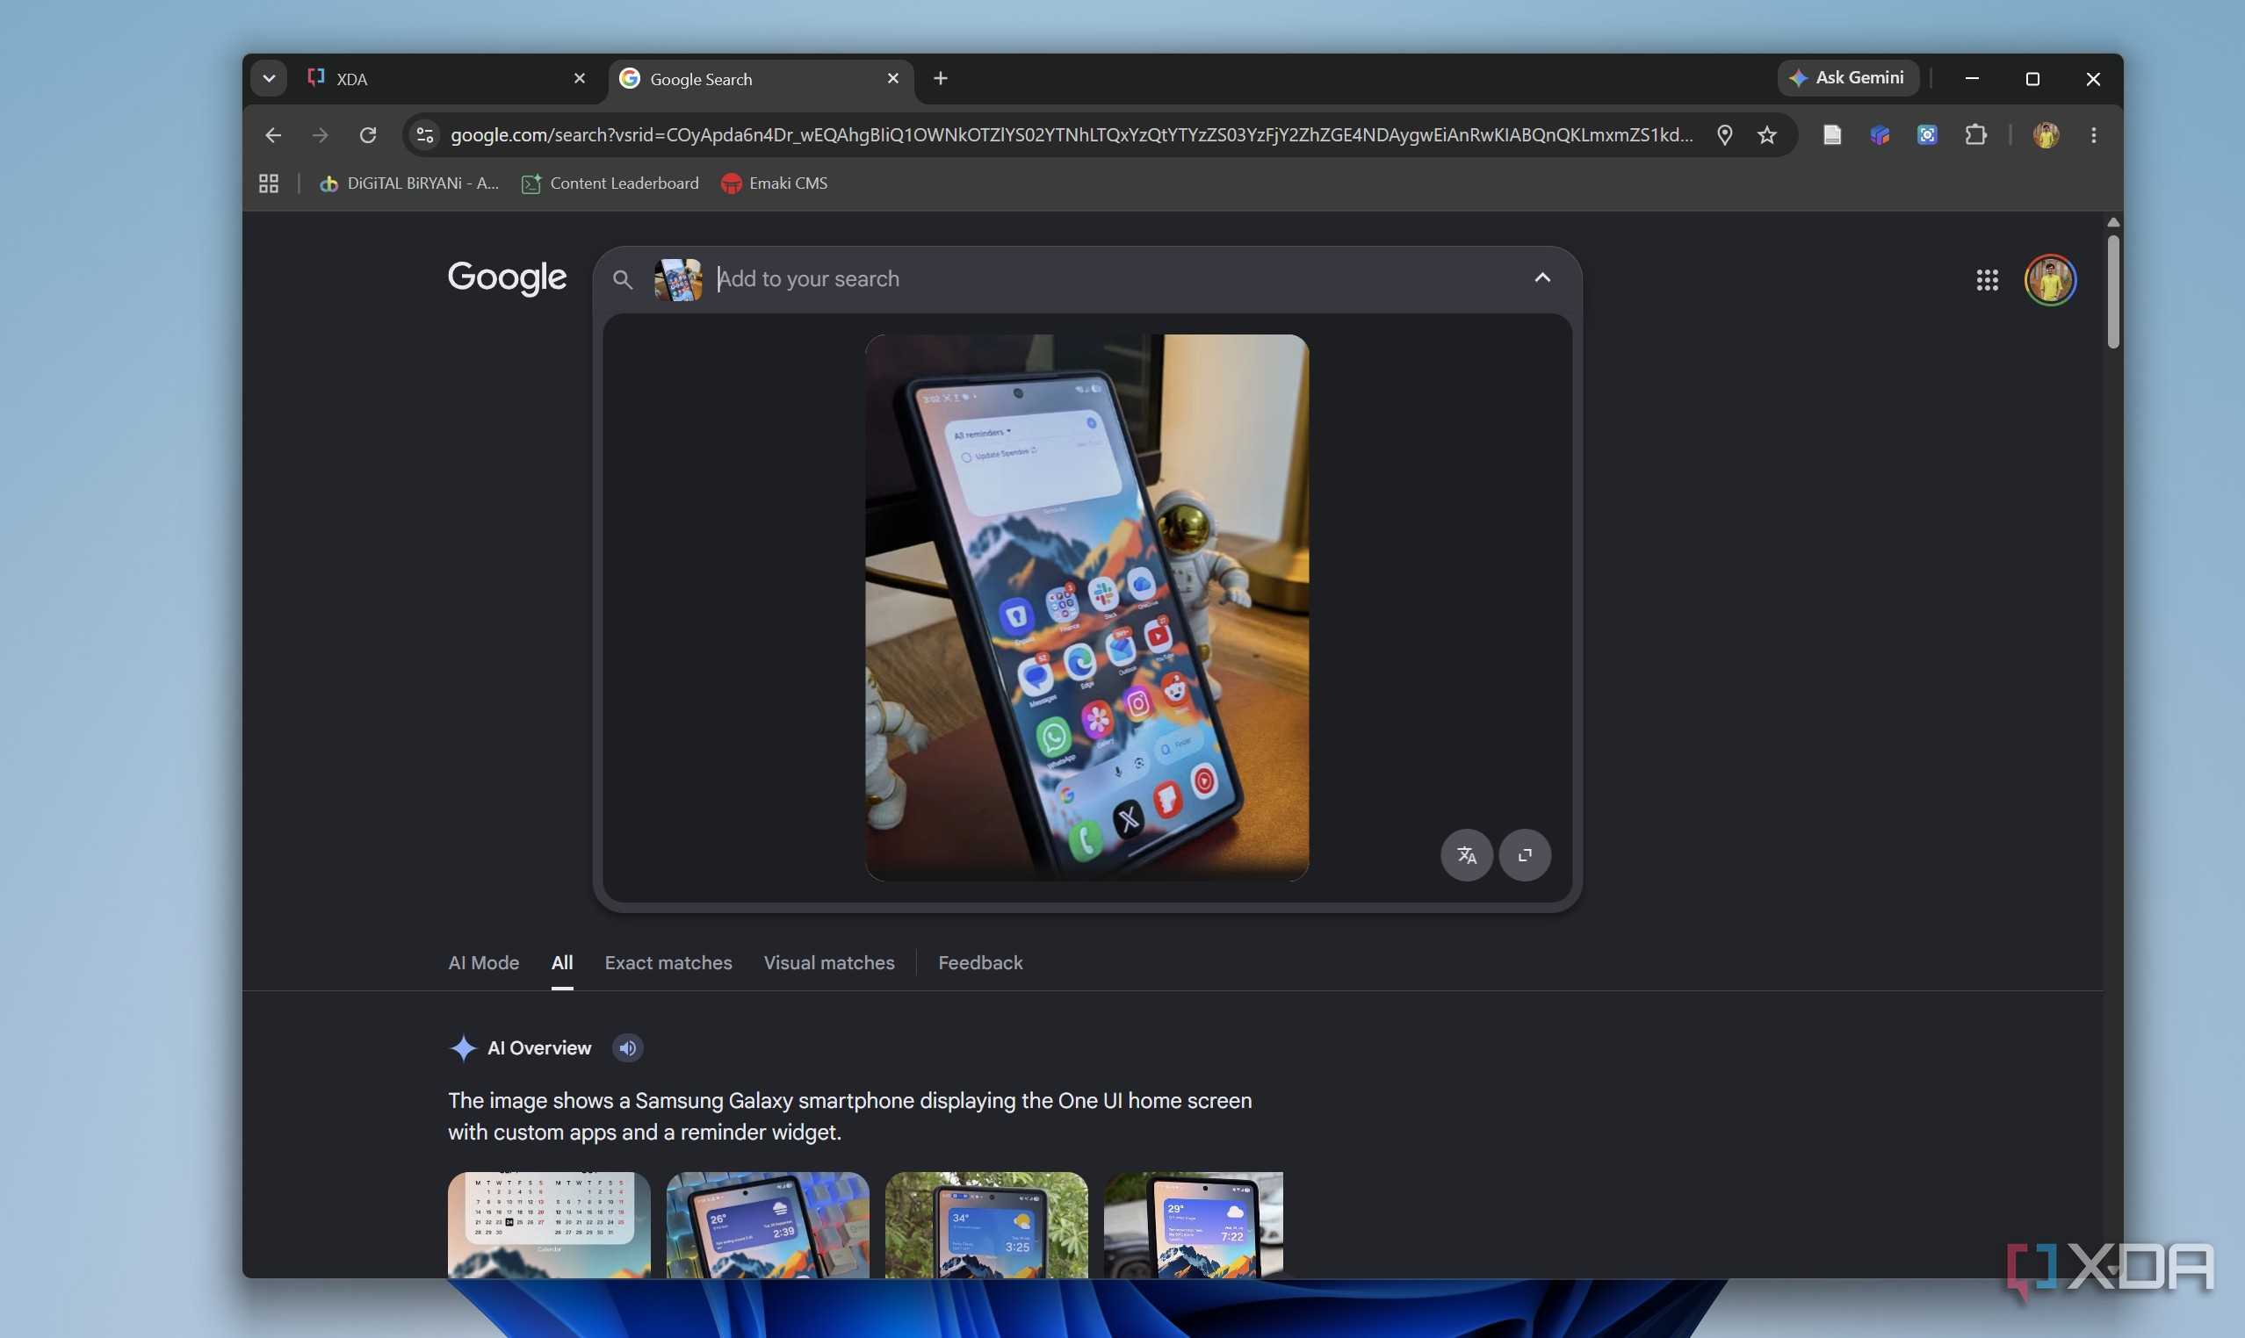The width and height of the screenshot is (2245, 1338).
Task: Open the Google apps grid
Action: click(x=1987, y=280)
